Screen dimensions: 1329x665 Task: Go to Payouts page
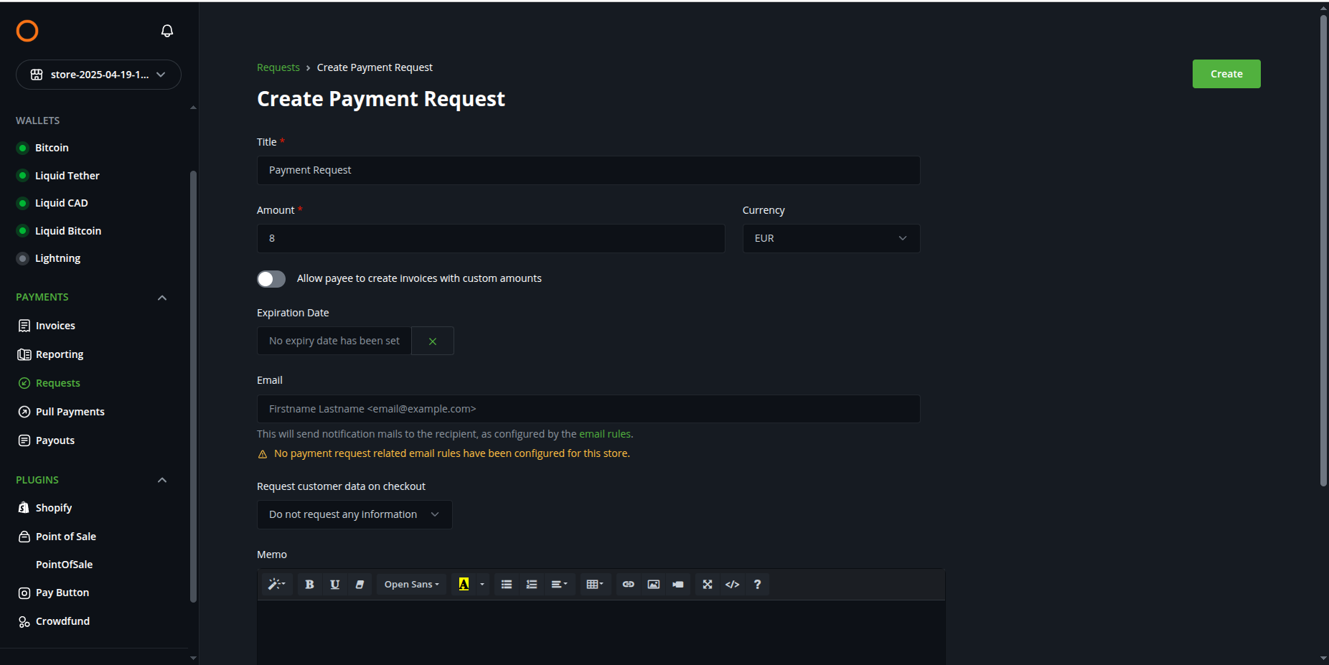pos(55,440)
